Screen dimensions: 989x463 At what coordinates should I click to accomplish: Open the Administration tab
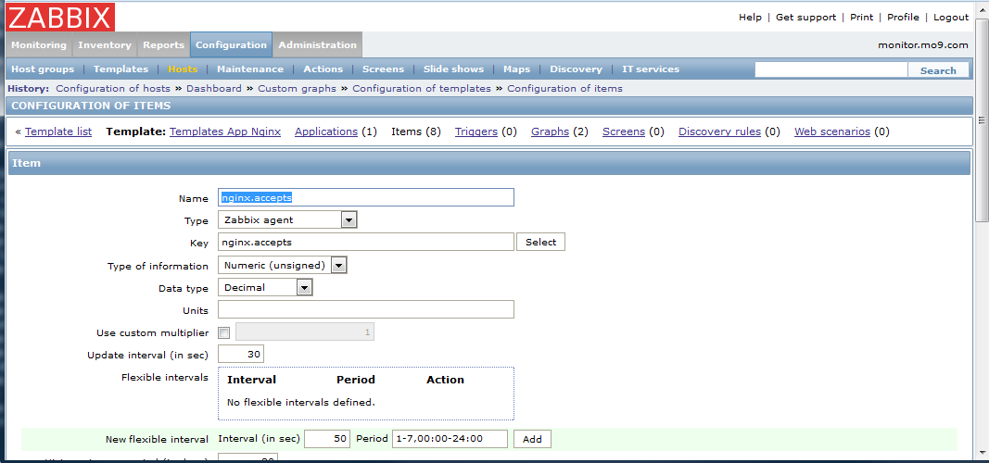317,44
